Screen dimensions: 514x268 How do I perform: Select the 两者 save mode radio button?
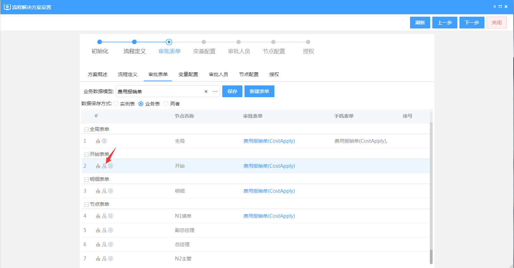click(x=166, y=103)
